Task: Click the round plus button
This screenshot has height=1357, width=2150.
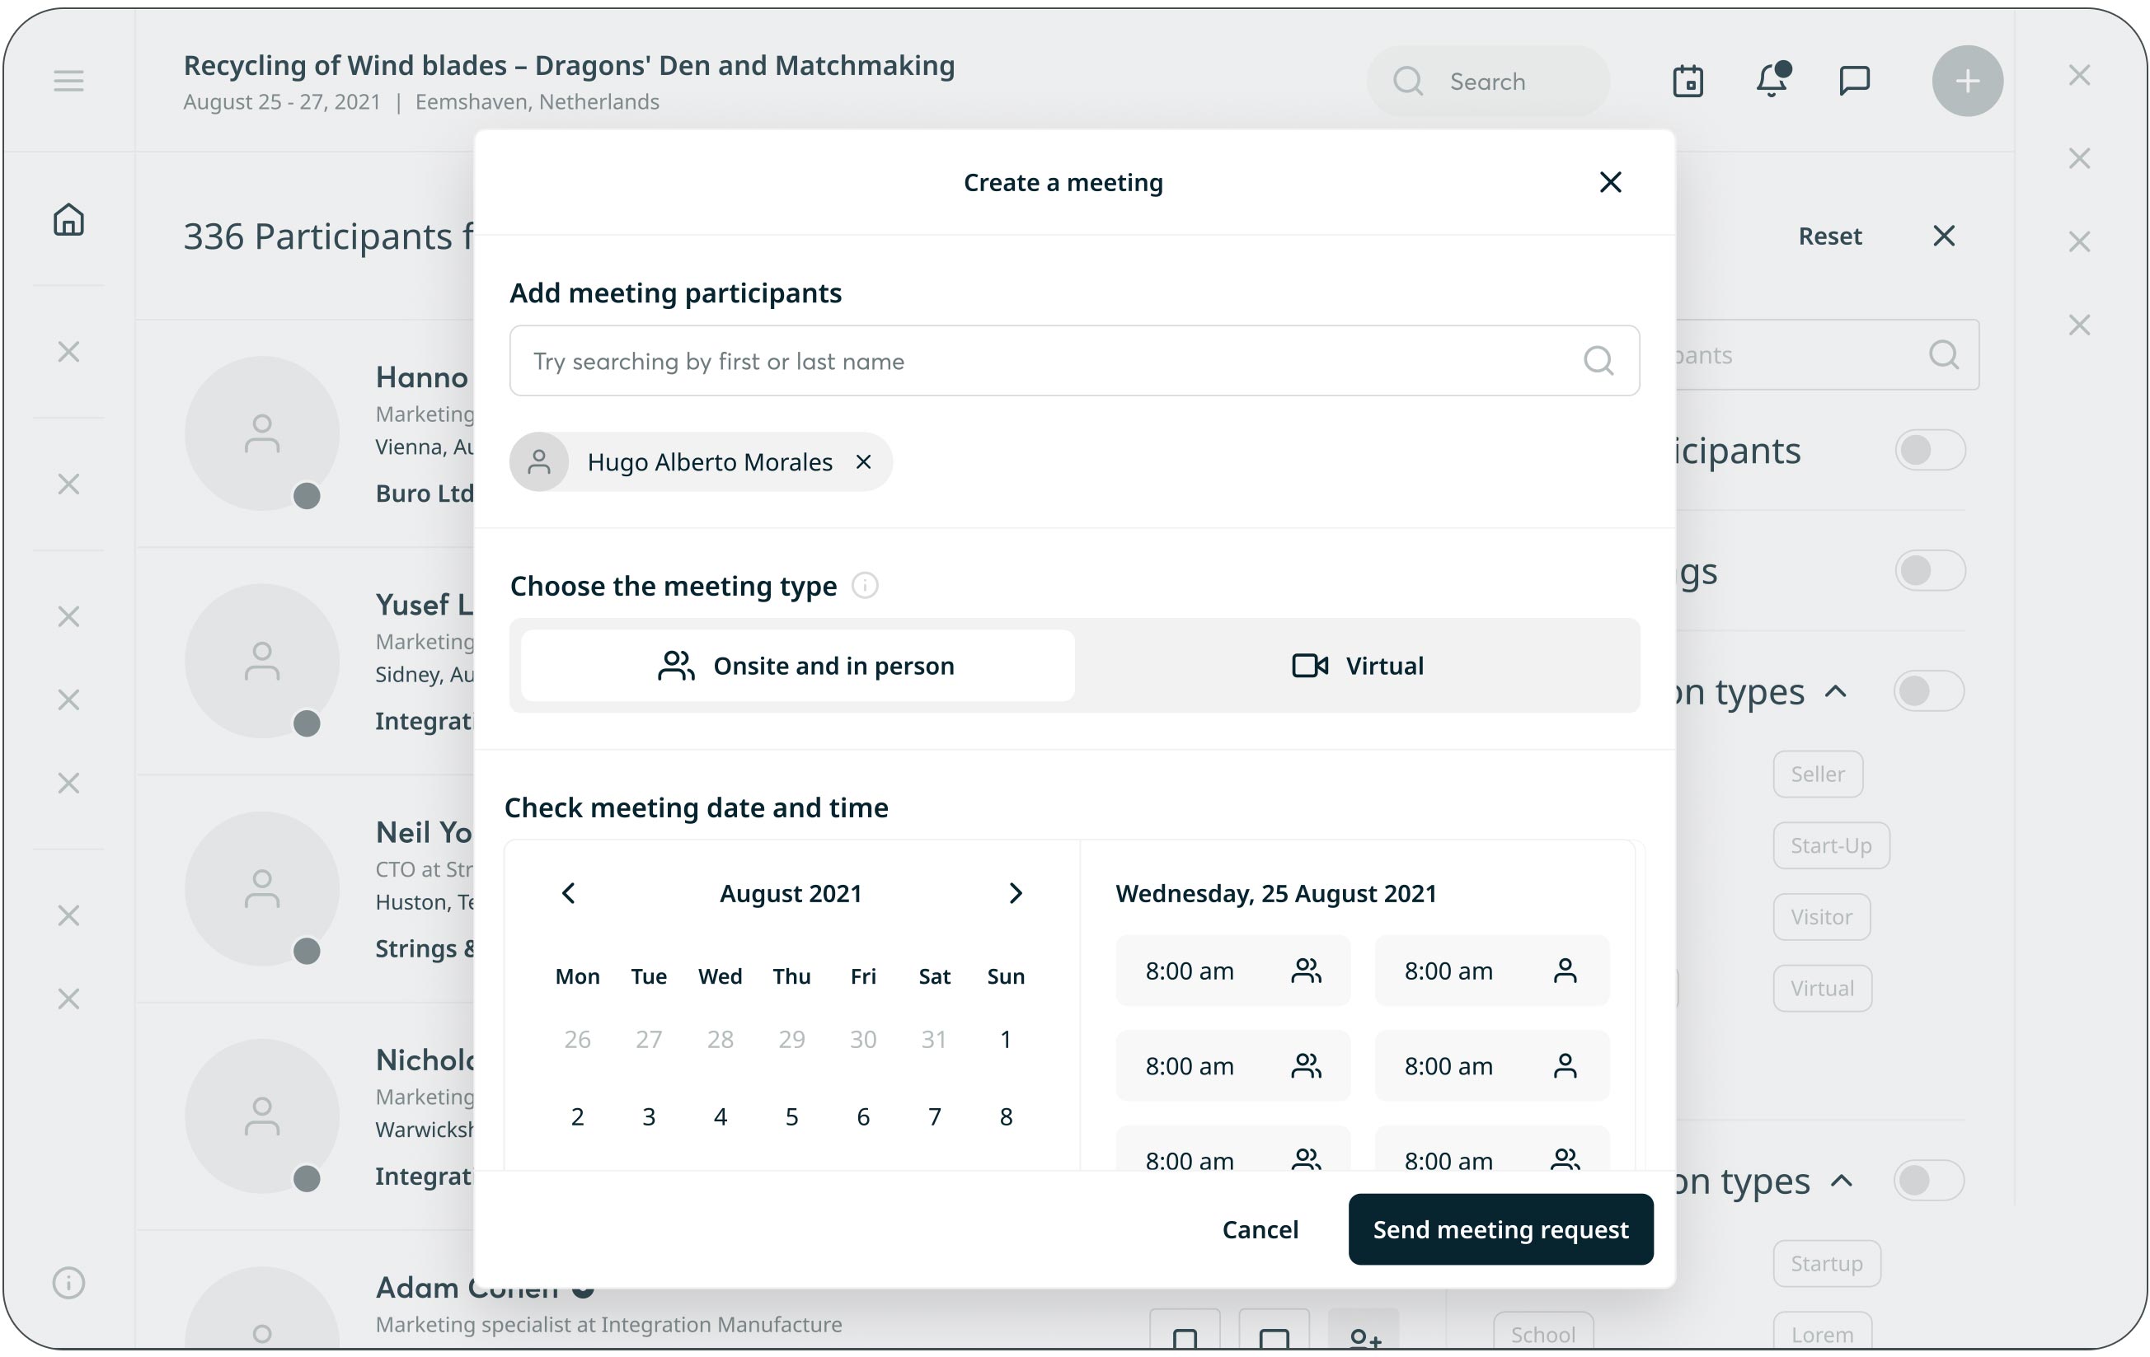Action: click(1967, 82)
